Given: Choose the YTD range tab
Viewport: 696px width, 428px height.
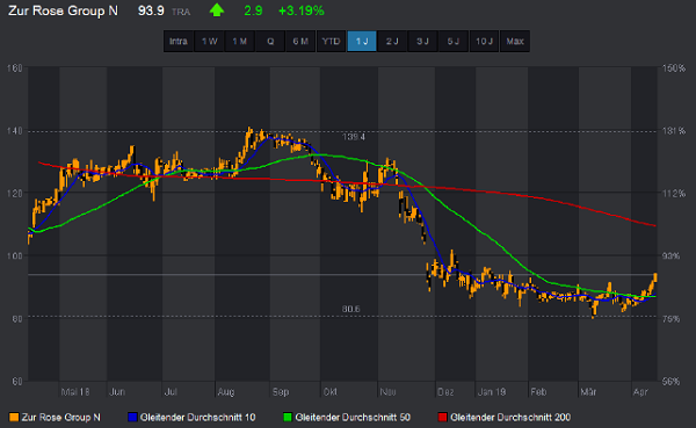Looking at the screenshot, I should (x=331, y=41).
